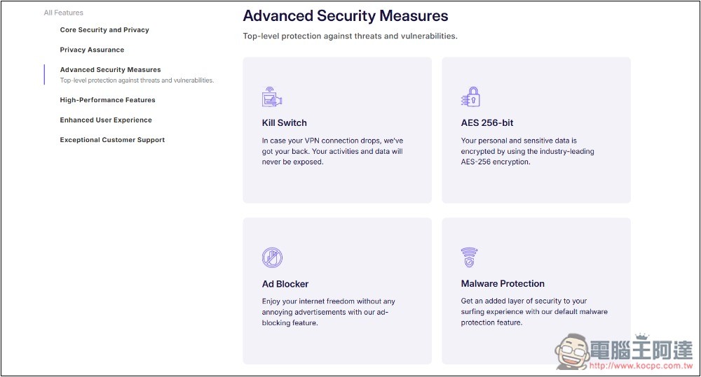Click the Ad Blocker card title
The image size is (701, 377).
click(285, 284)
